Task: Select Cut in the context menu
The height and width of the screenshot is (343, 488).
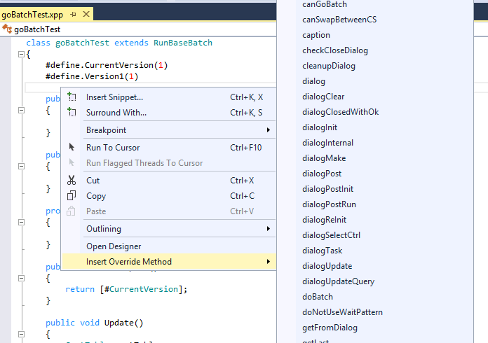Action: point(169,180)
